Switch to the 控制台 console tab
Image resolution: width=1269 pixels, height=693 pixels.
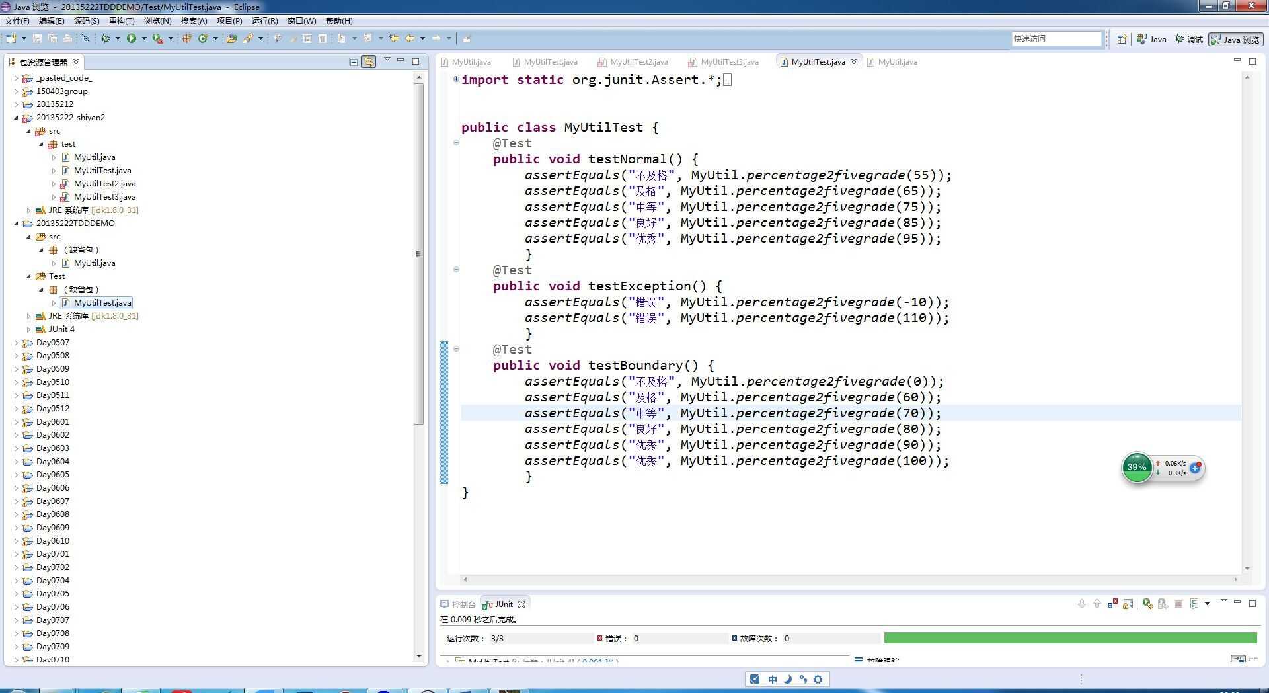[457, 604]
